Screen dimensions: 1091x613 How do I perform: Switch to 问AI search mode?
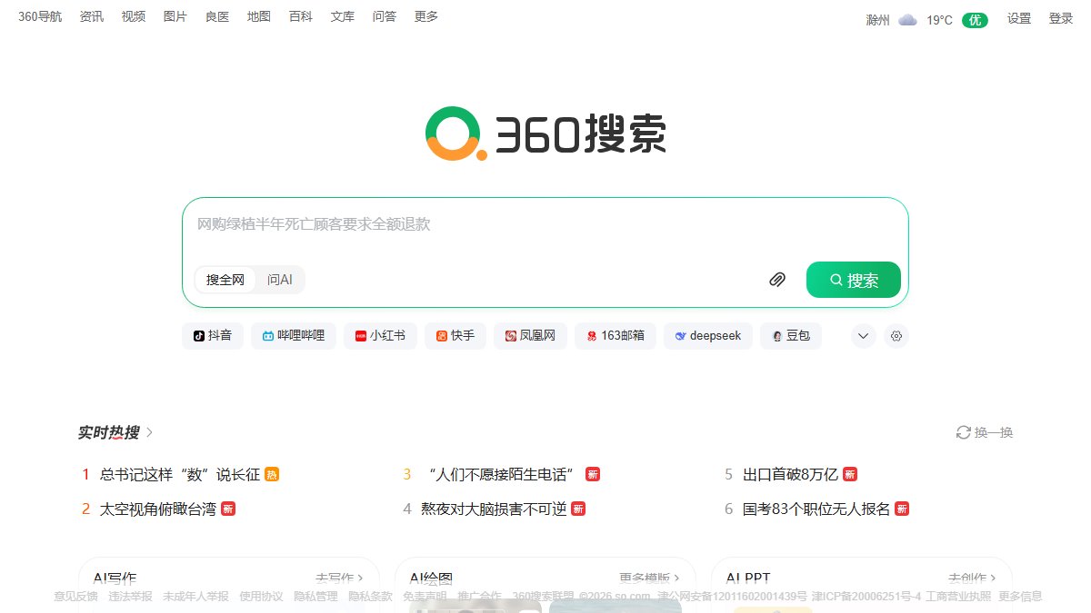tap(280, 280)
